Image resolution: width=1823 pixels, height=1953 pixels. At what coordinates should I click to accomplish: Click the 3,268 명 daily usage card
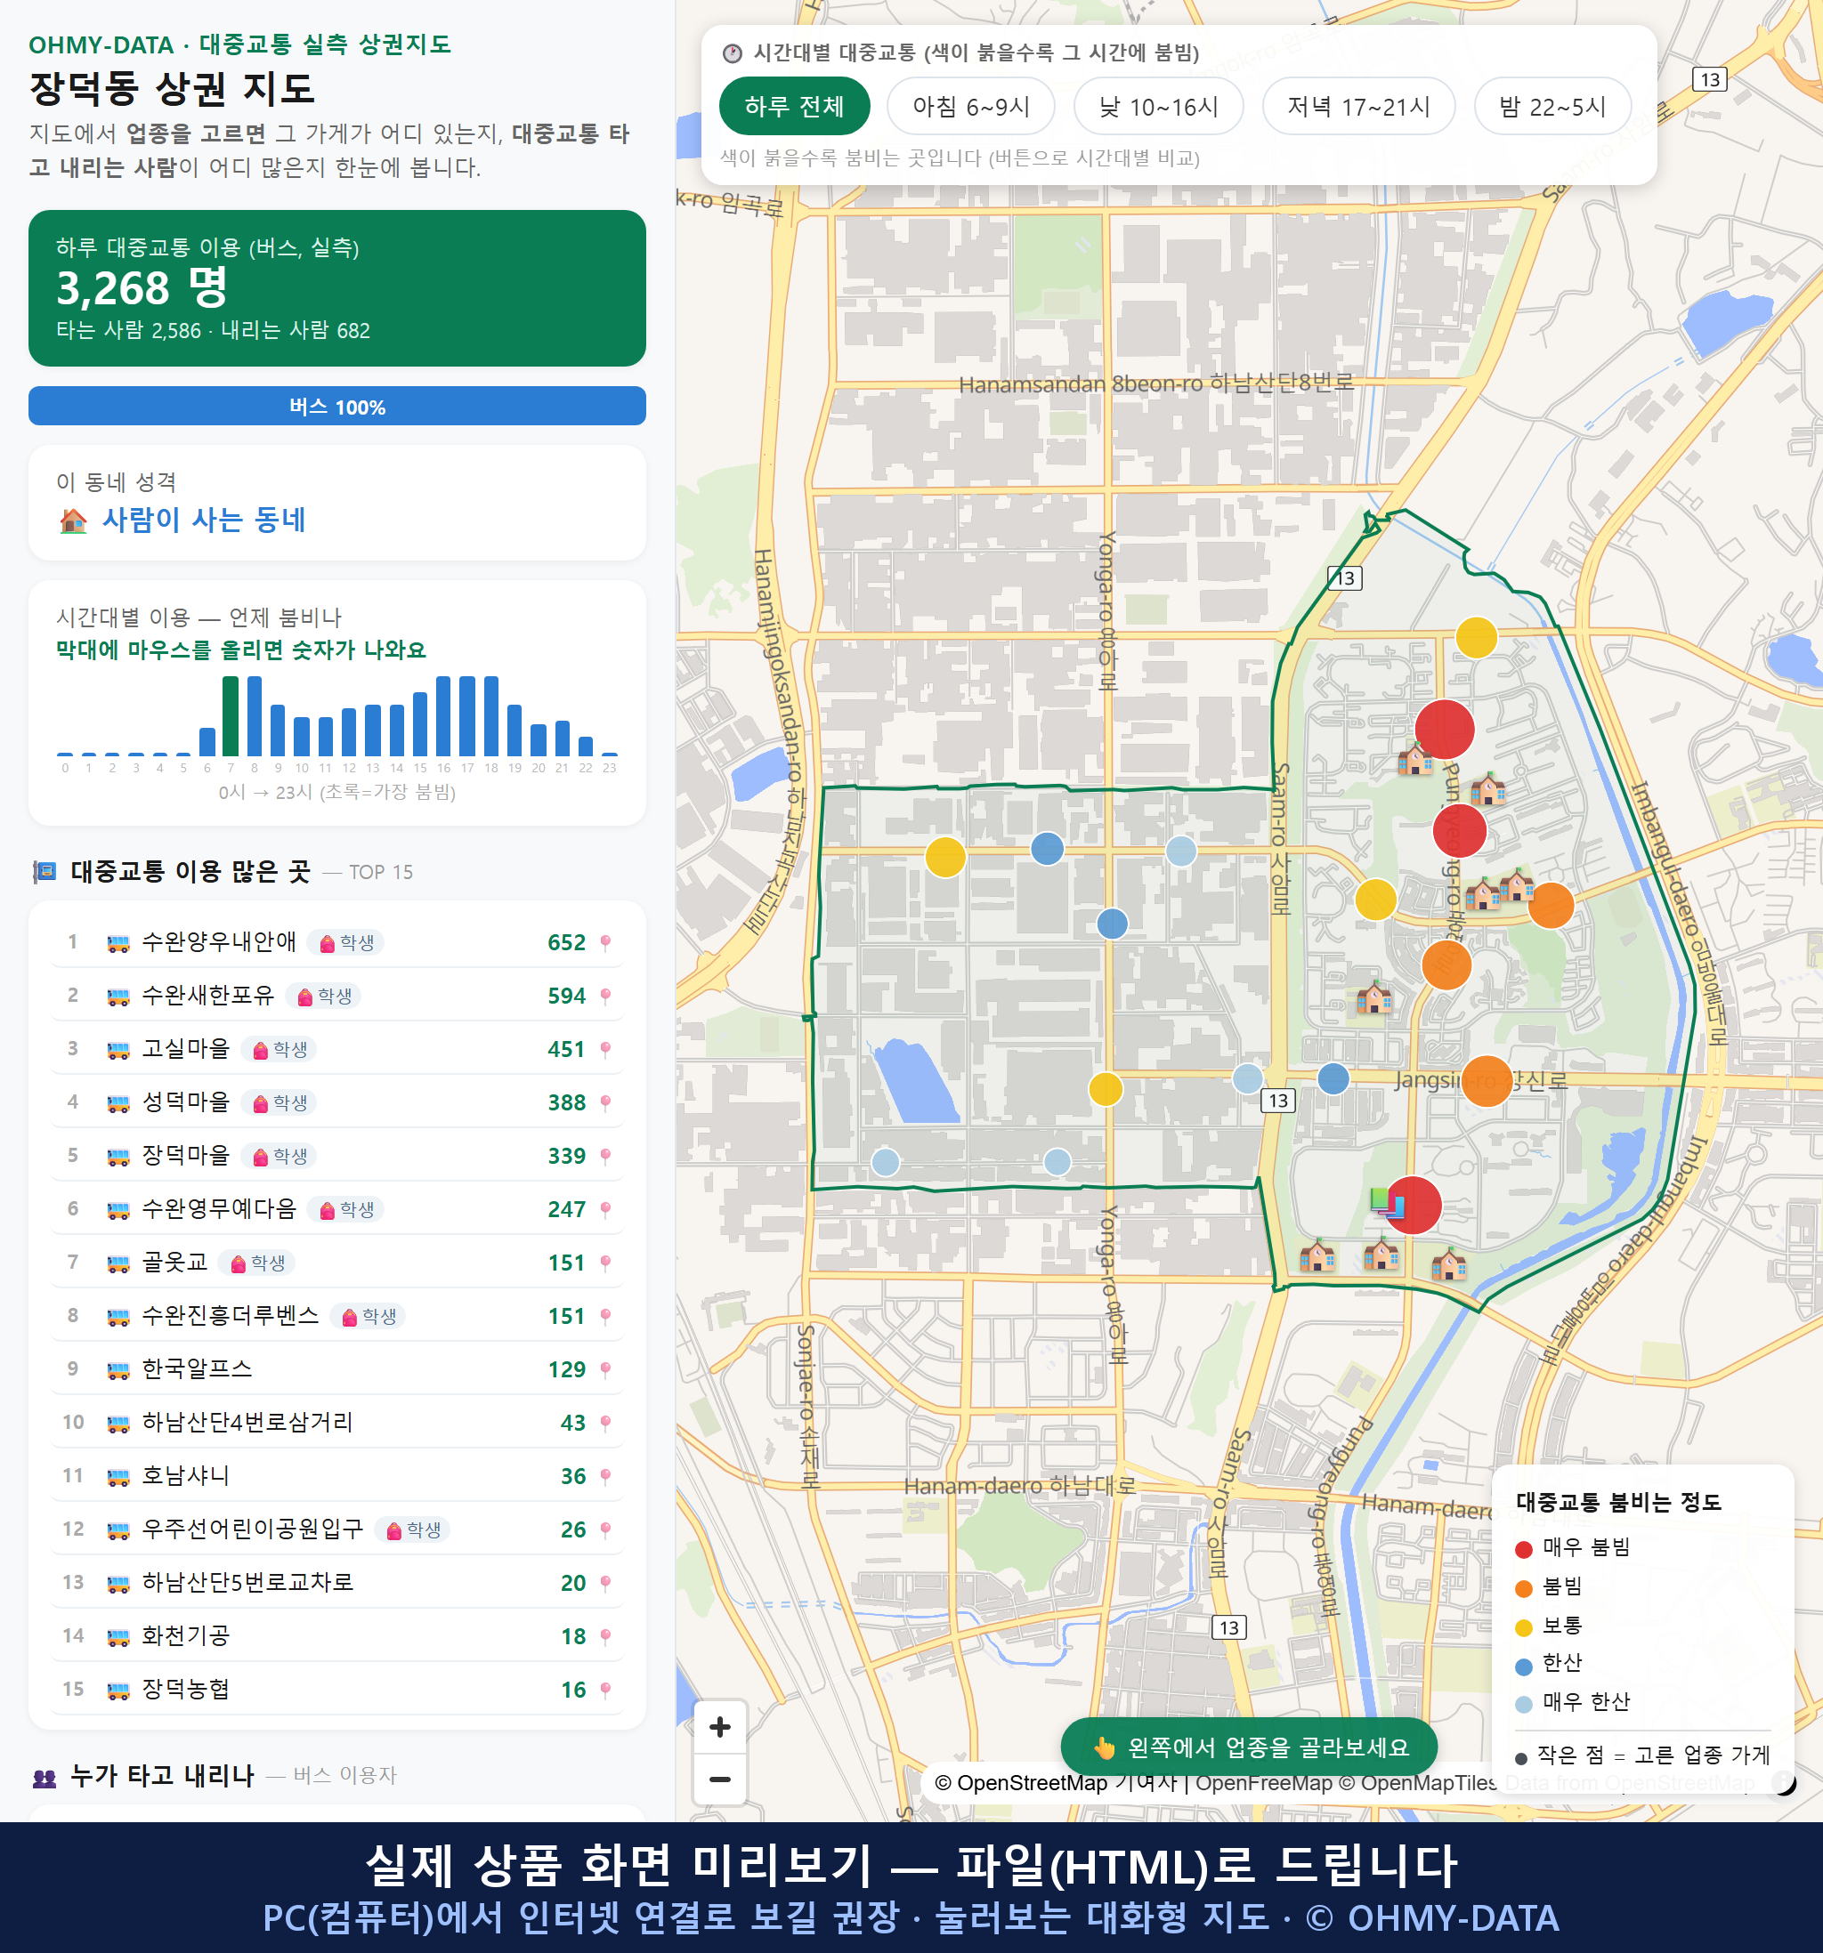pos(337,288)
